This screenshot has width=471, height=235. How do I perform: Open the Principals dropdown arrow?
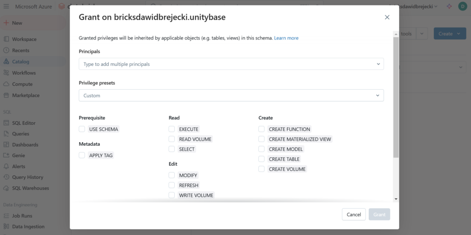pyautogui.click(x=378, y=64)
